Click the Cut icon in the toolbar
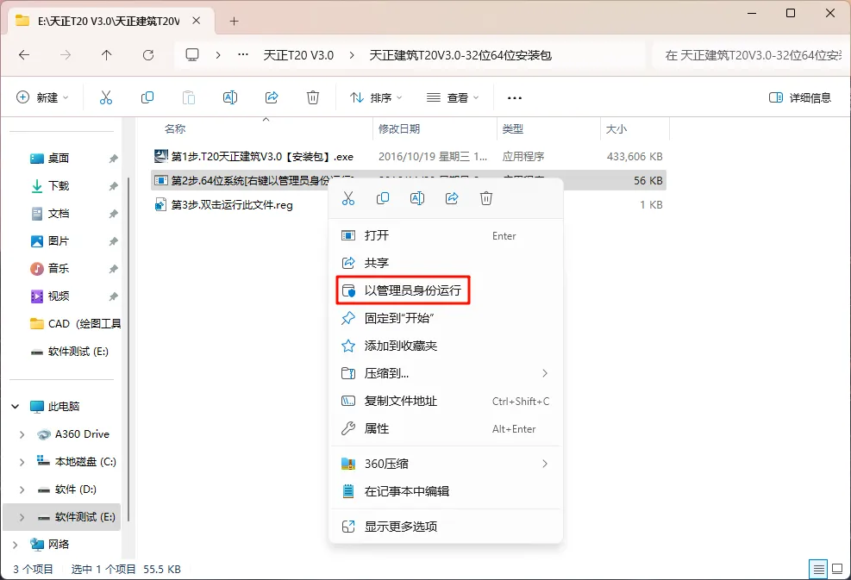Viewport: 851px width, 580px height. click(x=106, y=97)
